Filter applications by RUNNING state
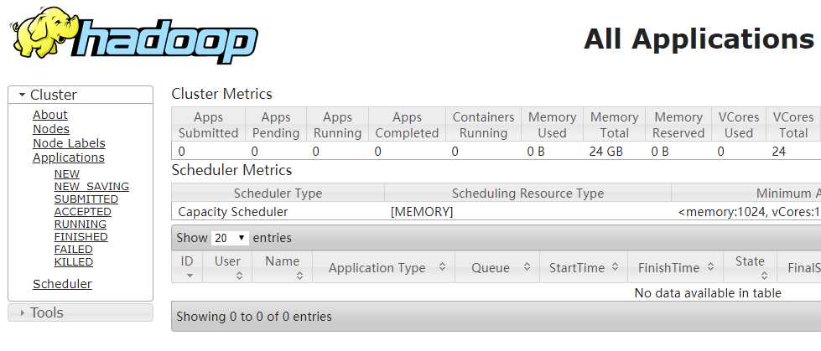821x351 pixels. tap(81, 225)
